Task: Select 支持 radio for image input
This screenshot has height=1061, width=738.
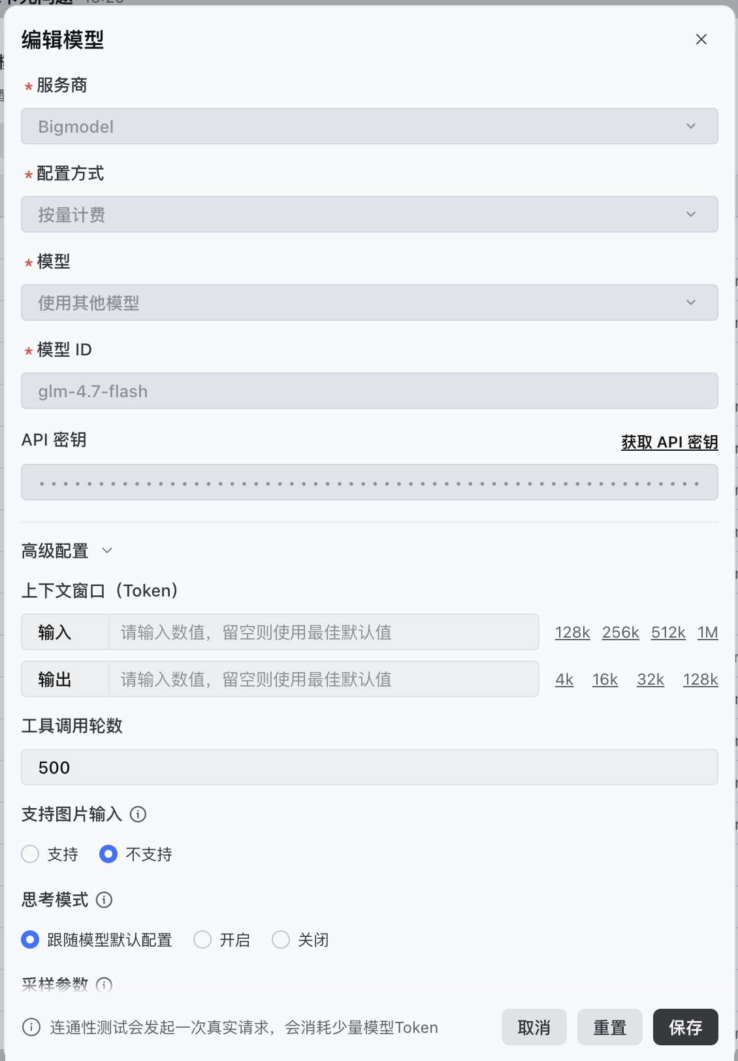Action: [30, 854]
